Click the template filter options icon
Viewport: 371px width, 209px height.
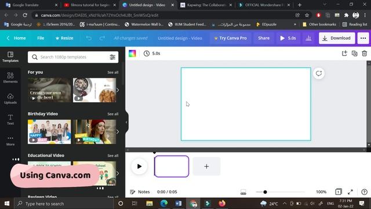coord(112,57)
